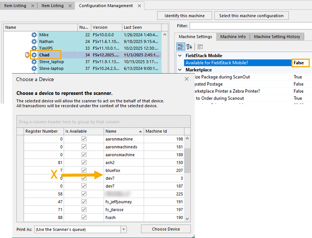Click the device list scrollbar thumb
Screen dimensions: 312x238
(187, 161)
